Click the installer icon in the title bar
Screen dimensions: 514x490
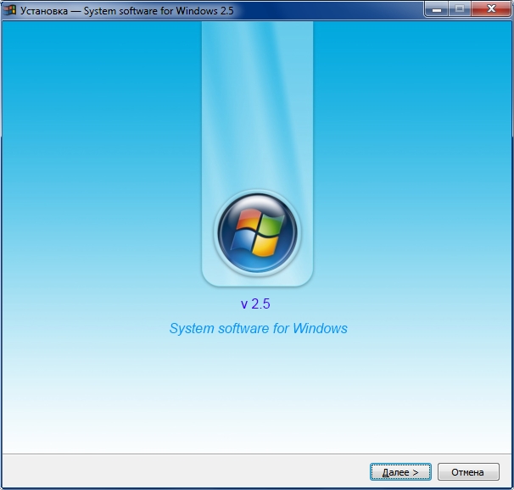pyautogui.click(x=10, y=10)
